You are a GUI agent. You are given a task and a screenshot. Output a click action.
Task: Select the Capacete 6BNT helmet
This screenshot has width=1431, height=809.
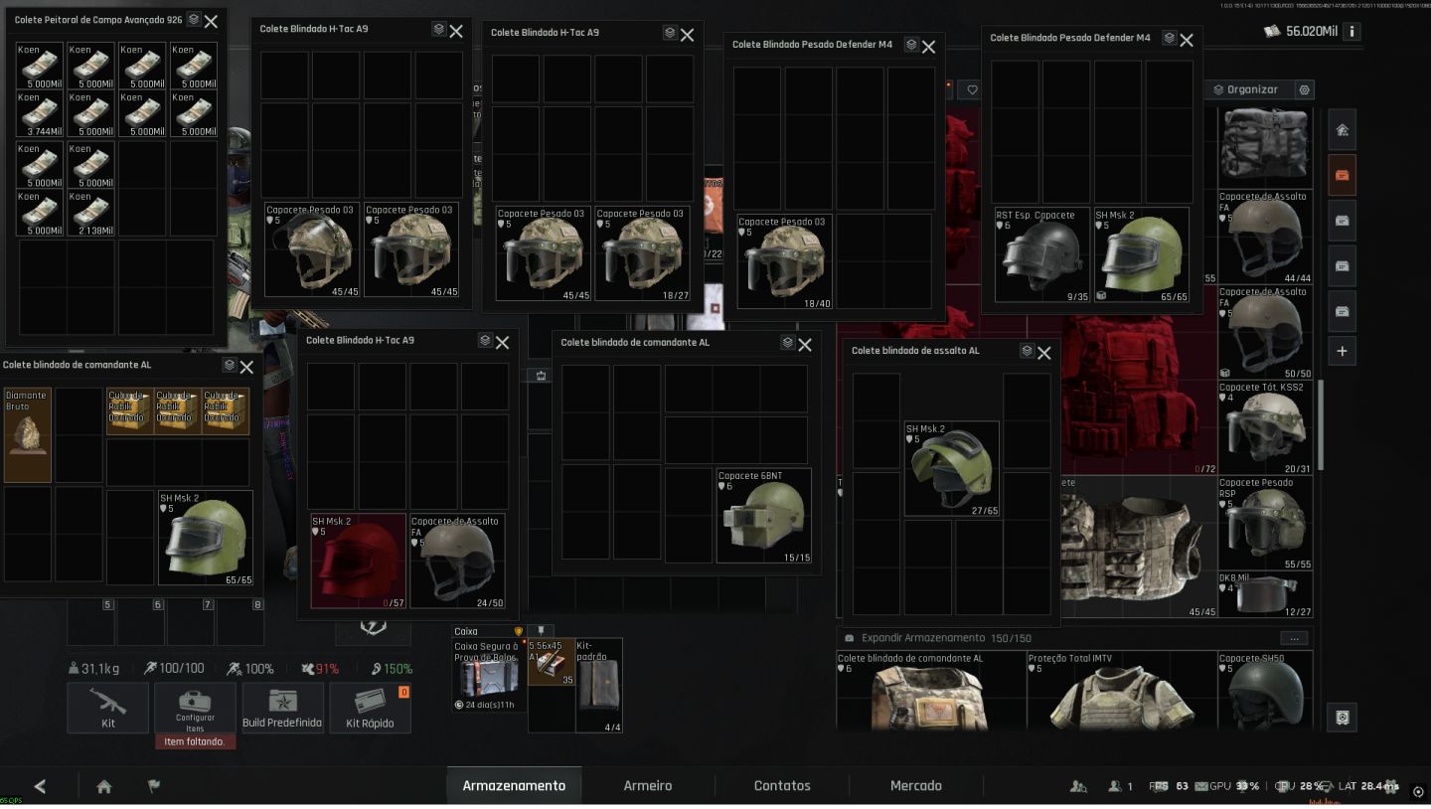764,516
